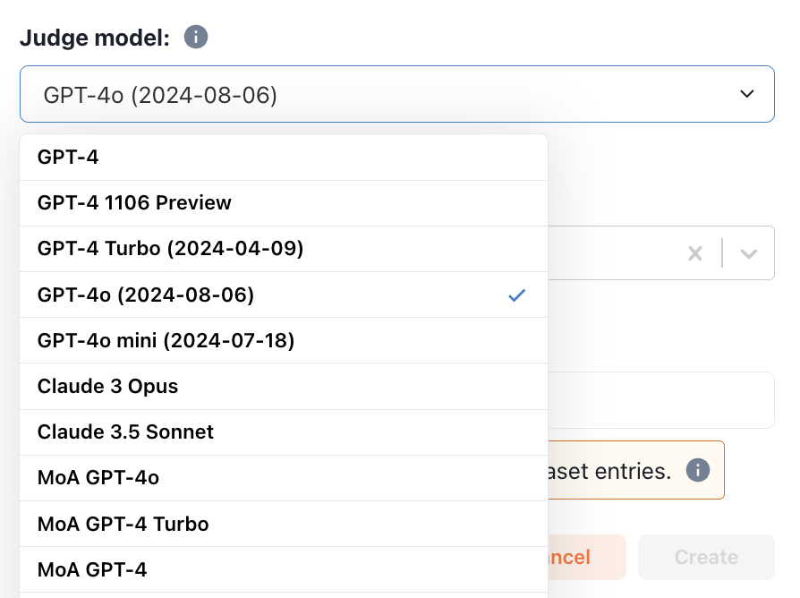Select Claude 3 Opus as judge
This screenshot has width=800, height=598.
[x=107, y=386]
